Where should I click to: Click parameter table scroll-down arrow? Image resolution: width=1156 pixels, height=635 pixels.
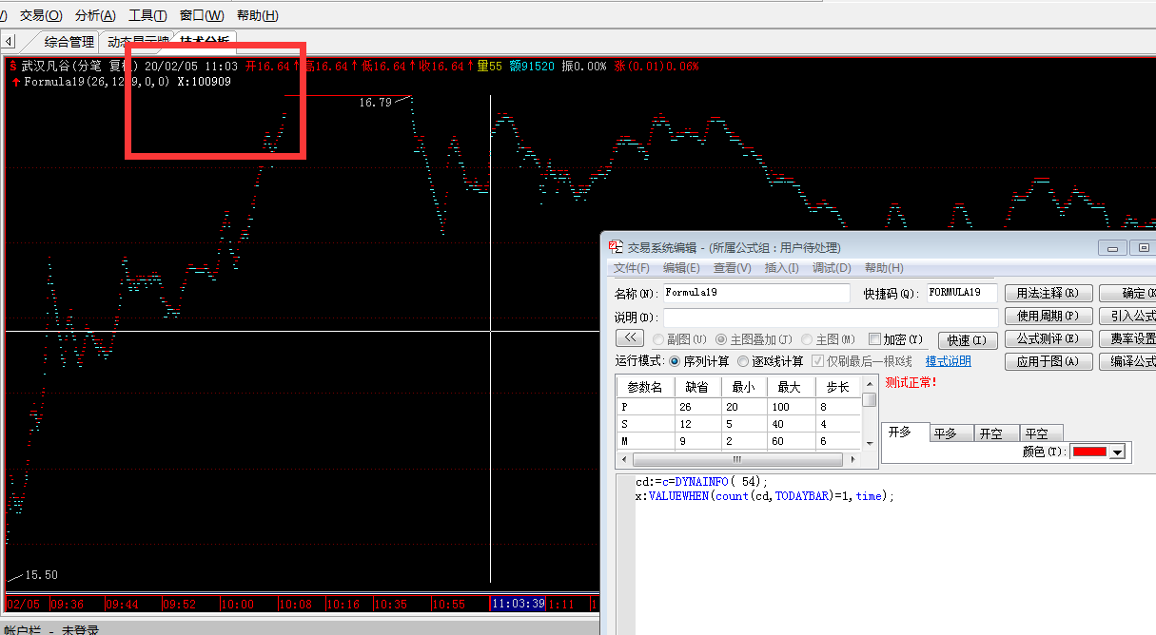click(869, 443)
